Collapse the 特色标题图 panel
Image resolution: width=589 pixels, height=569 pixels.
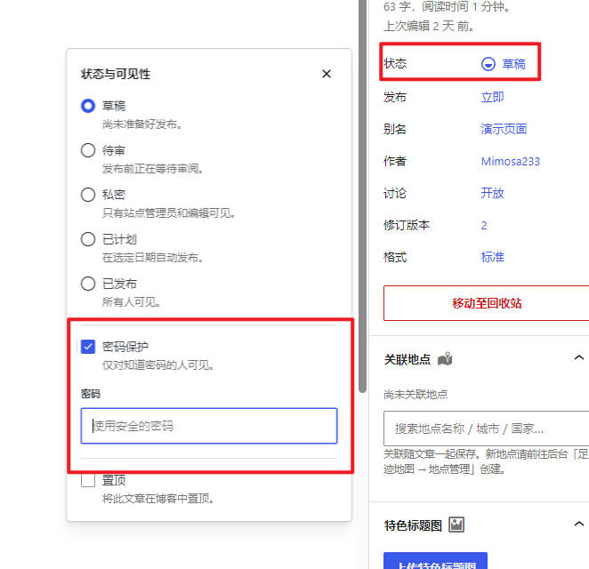pyautogui.click(x=579, y=524)
